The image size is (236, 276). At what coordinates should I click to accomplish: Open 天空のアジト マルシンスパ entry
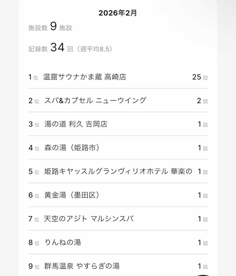coord(118,219)
